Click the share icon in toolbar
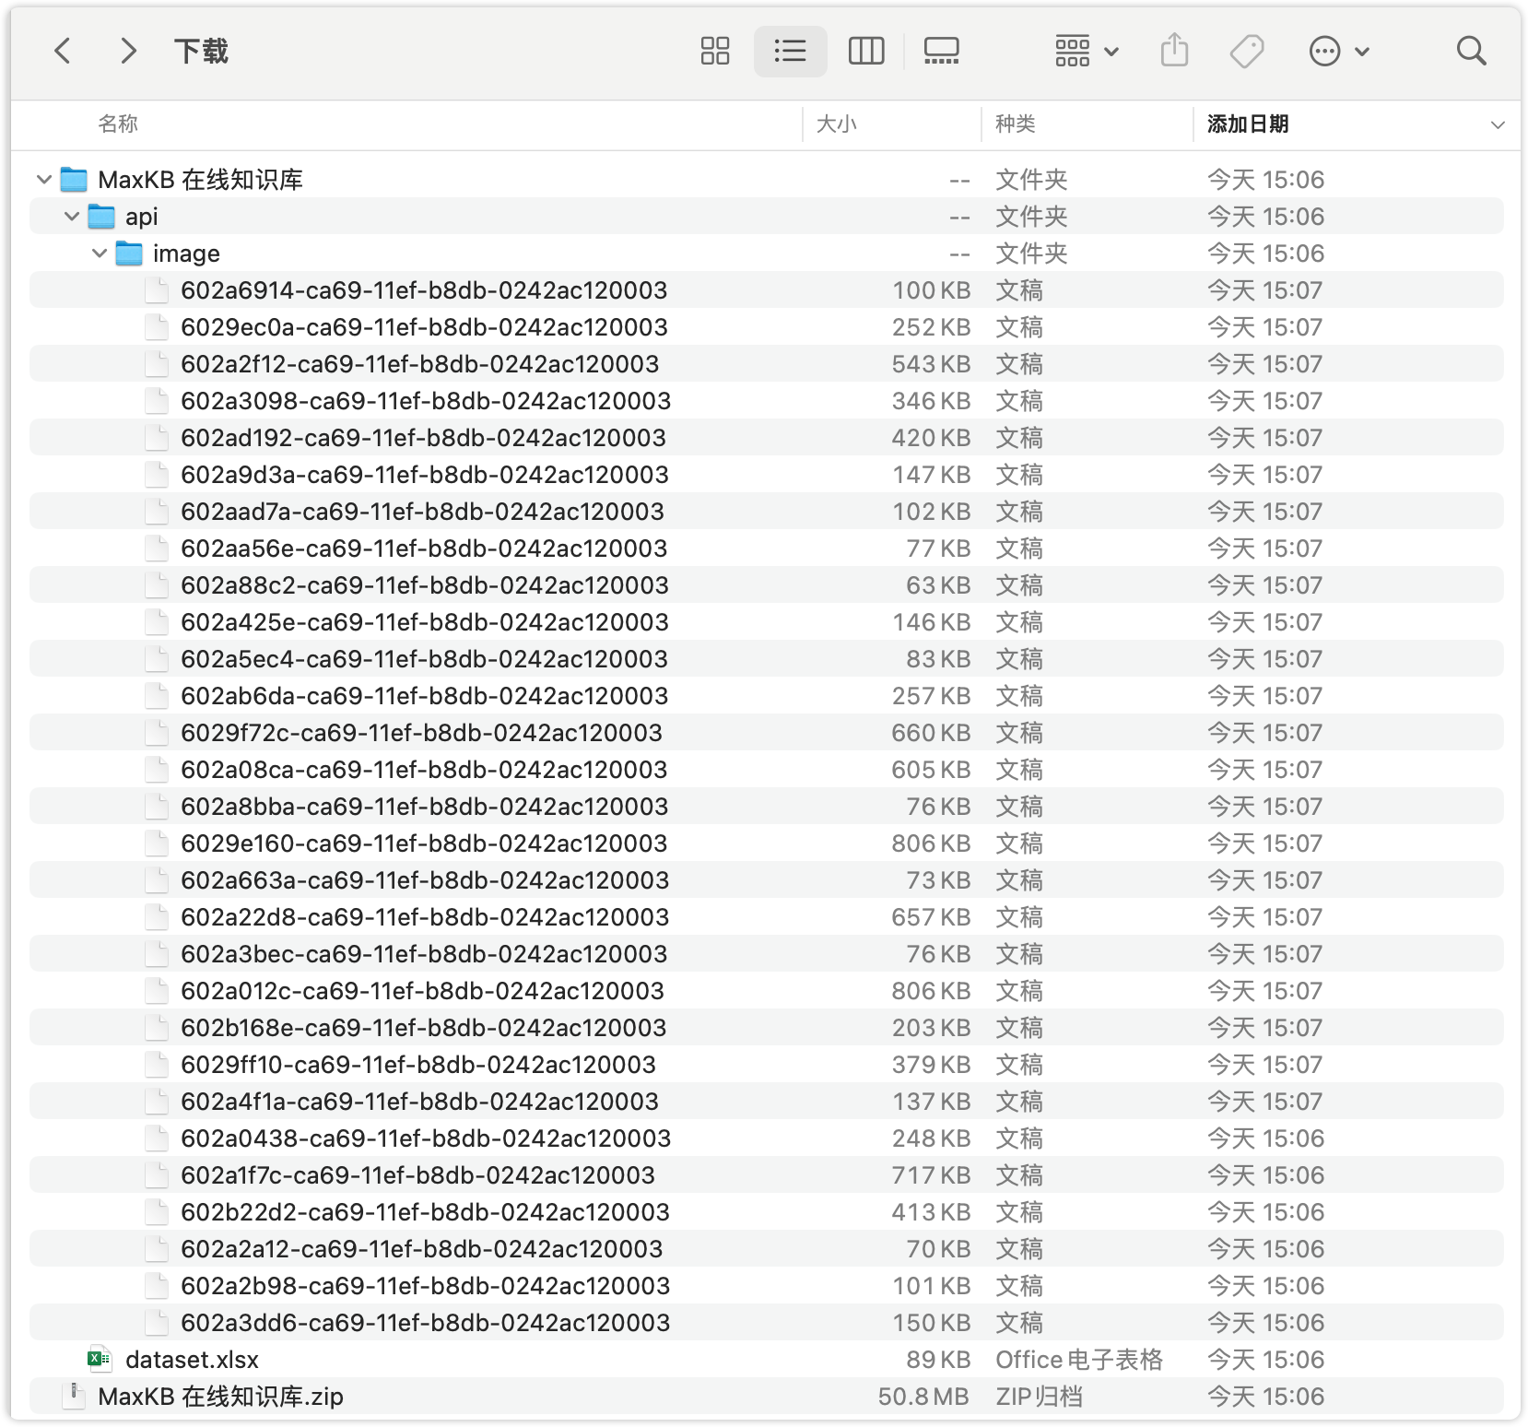1528x1427 pixels. [x=1174, y=51]
